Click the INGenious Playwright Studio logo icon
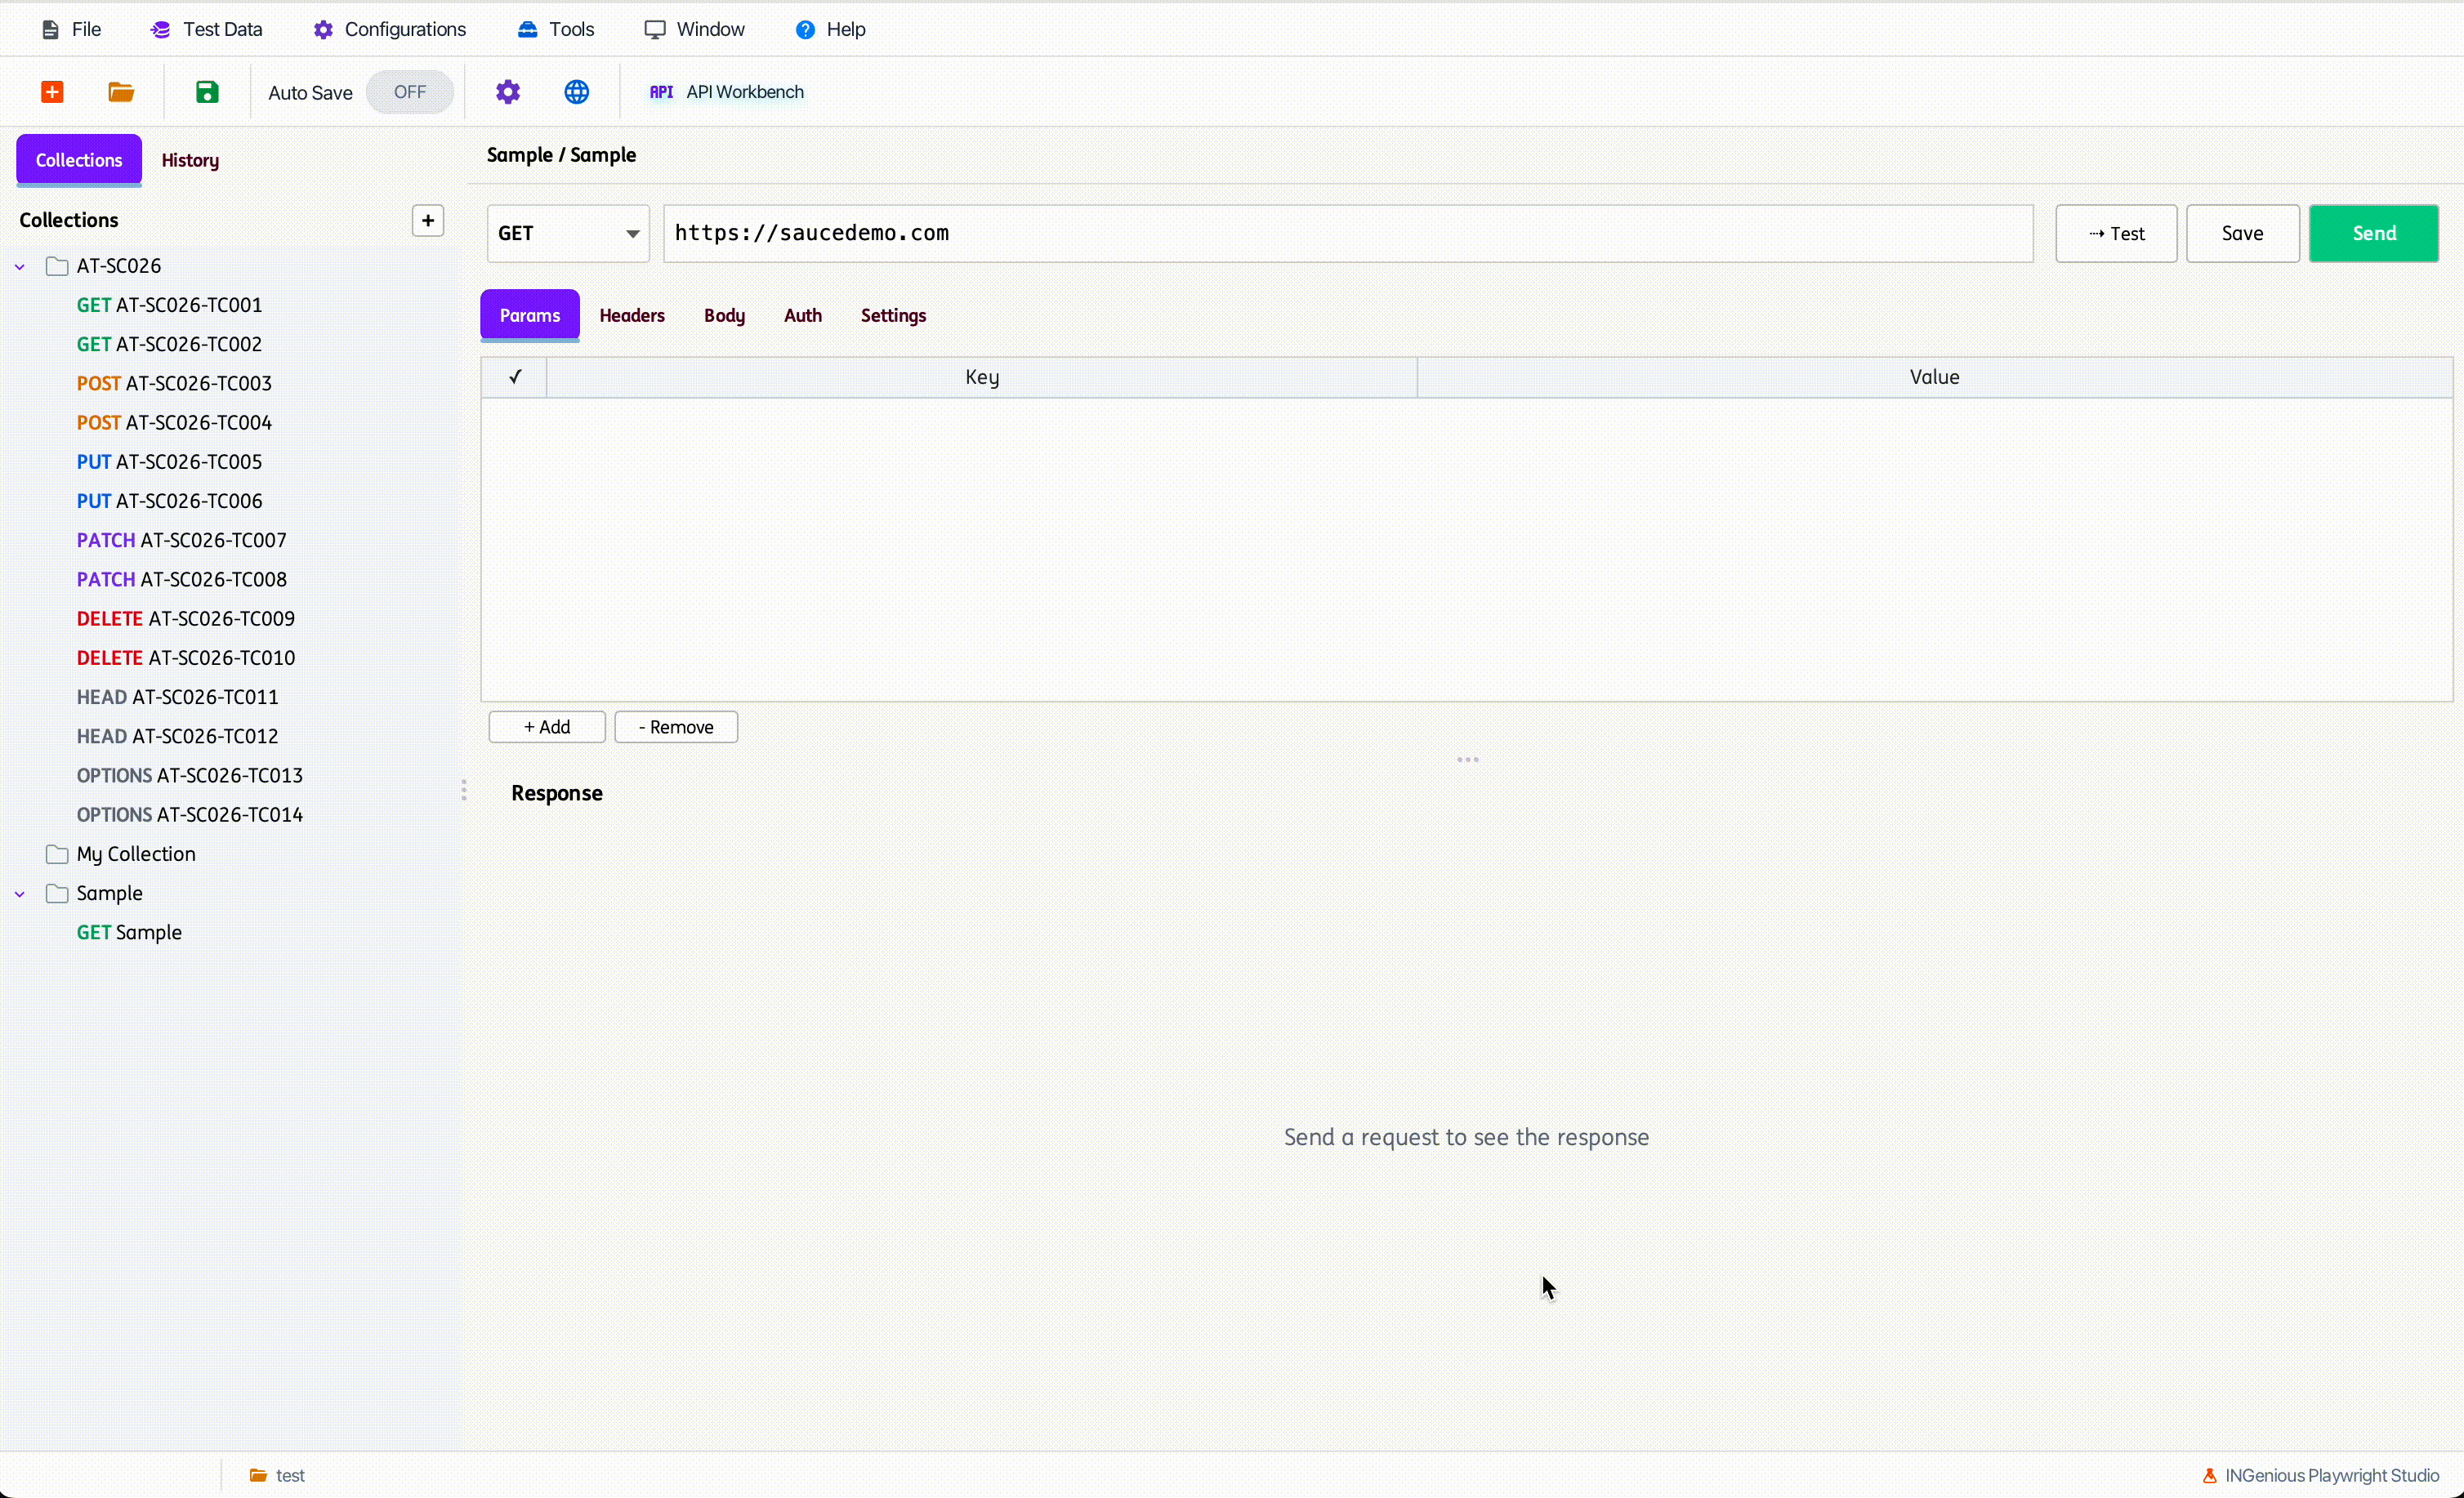Screen dimensions: 2464x1498 click(2210, 1475)
